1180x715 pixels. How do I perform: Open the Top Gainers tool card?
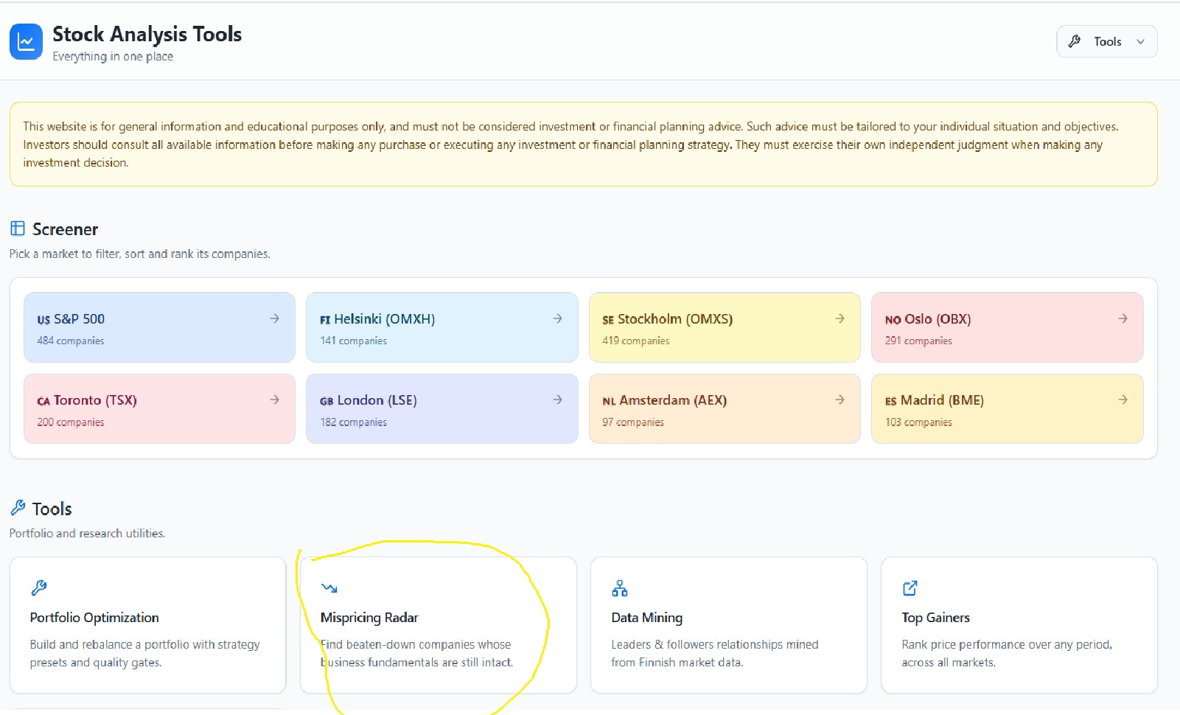[x=1019, y=625]
